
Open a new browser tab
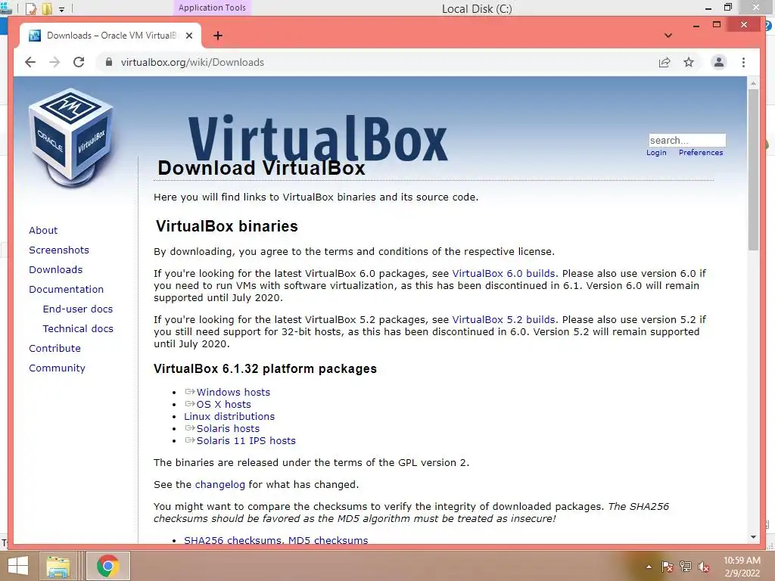[218, 36]
